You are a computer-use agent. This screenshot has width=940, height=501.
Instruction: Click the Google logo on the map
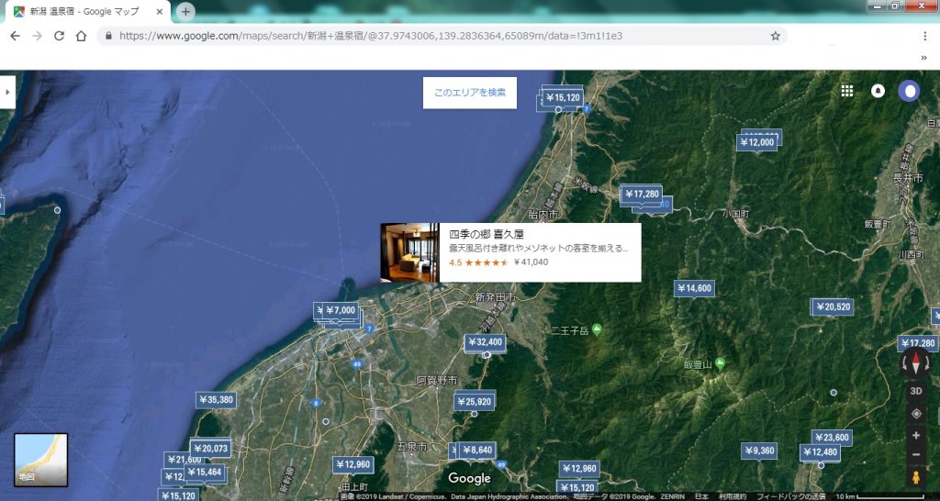coord(469,478)
